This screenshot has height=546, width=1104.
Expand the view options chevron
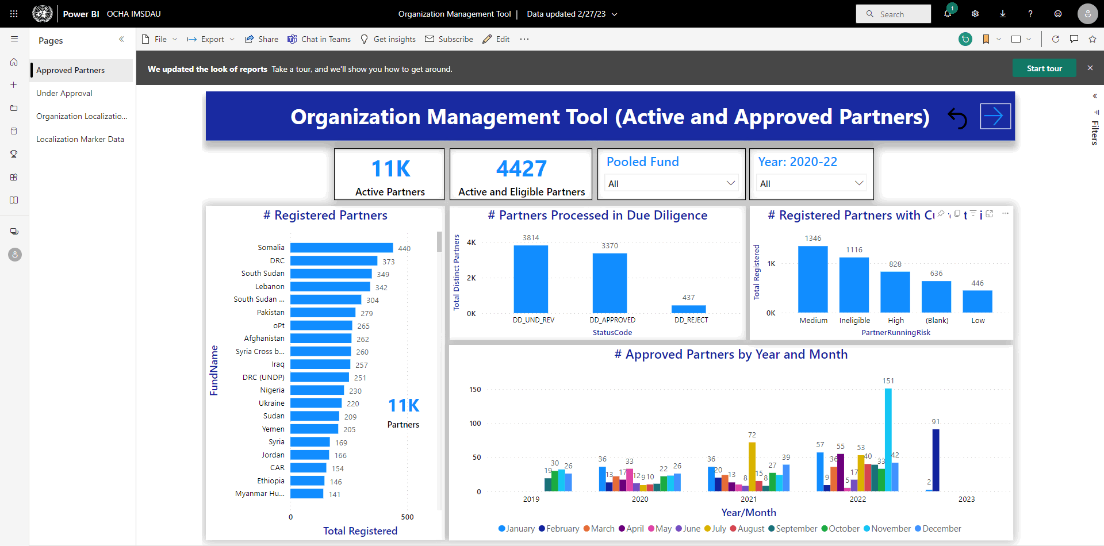pyautogui.click(x=1029, y=39)
